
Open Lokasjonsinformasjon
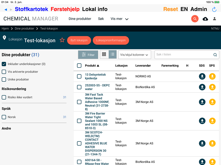click(111, 40)
